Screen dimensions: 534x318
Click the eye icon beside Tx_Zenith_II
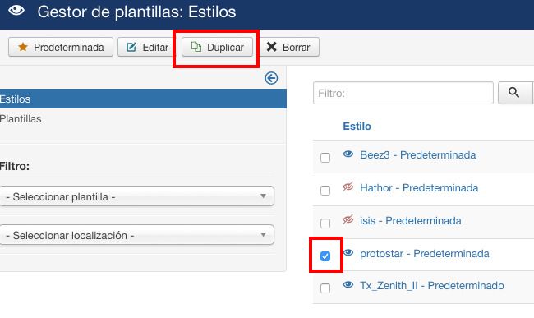click(x=348, y=284)
